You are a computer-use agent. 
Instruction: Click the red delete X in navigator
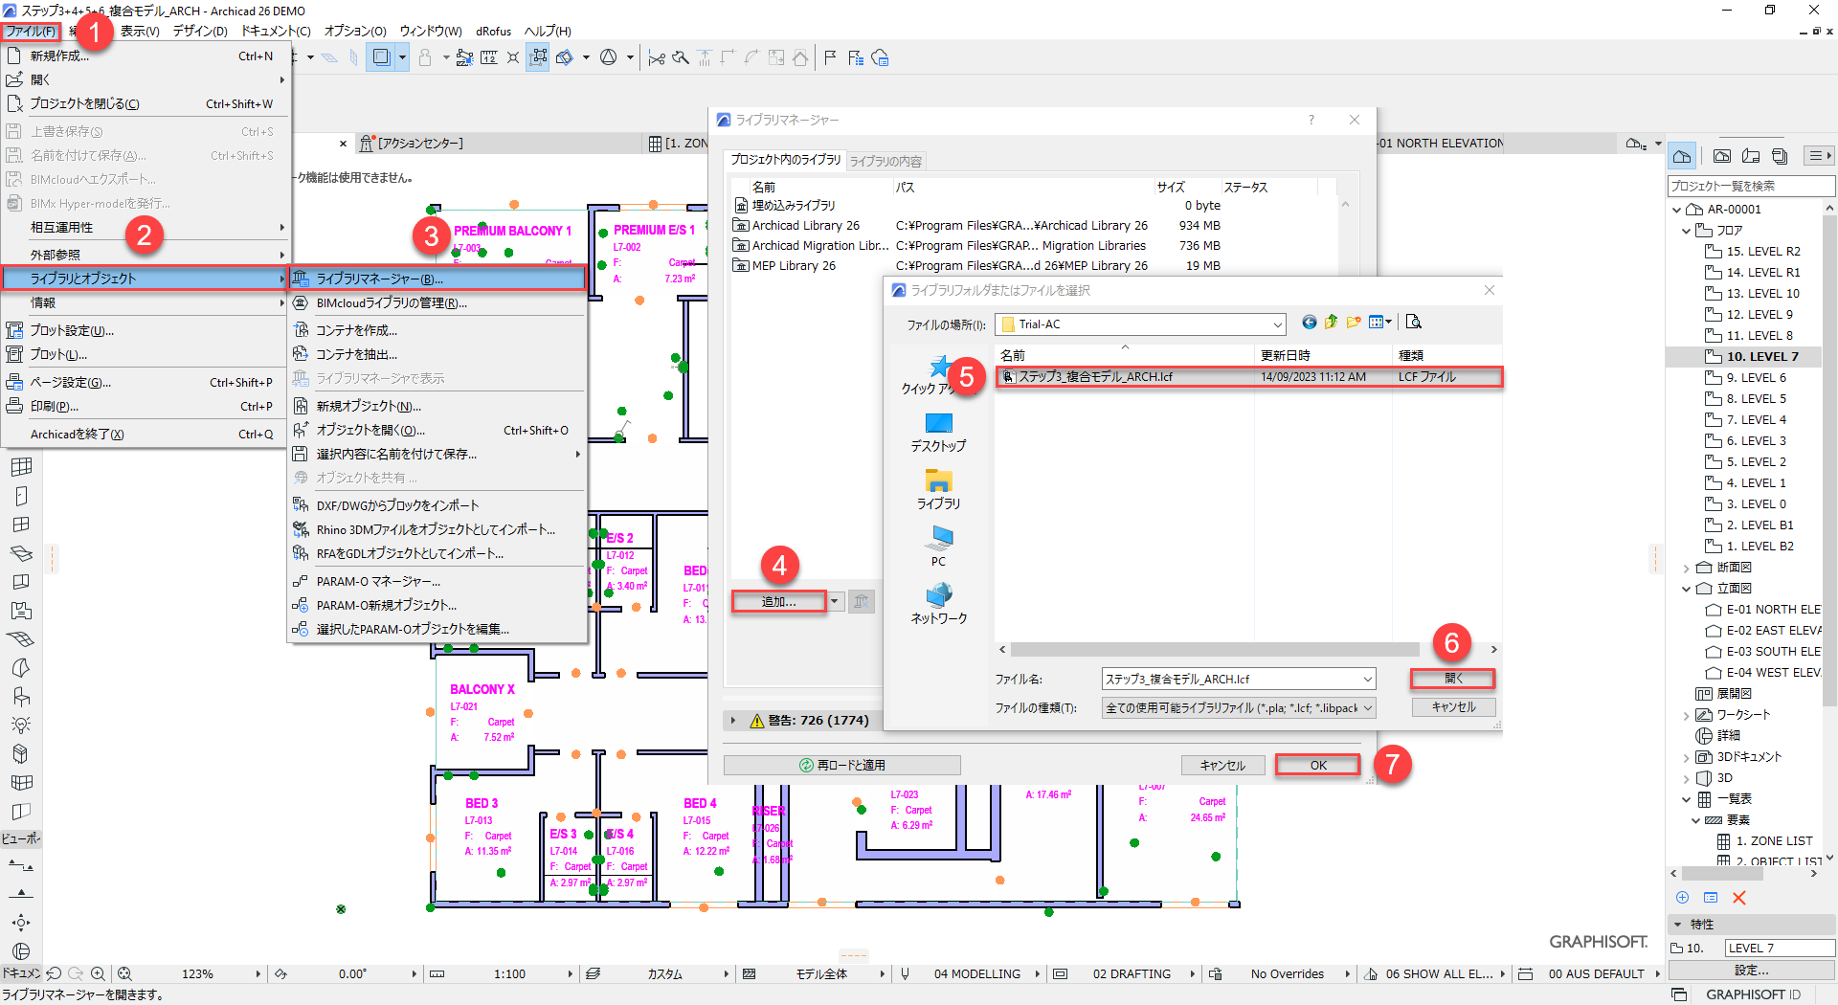(x=1739, y=898)
